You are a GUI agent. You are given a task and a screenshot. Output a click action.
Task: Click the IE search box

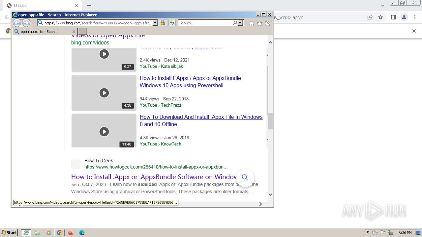[205, 23]
